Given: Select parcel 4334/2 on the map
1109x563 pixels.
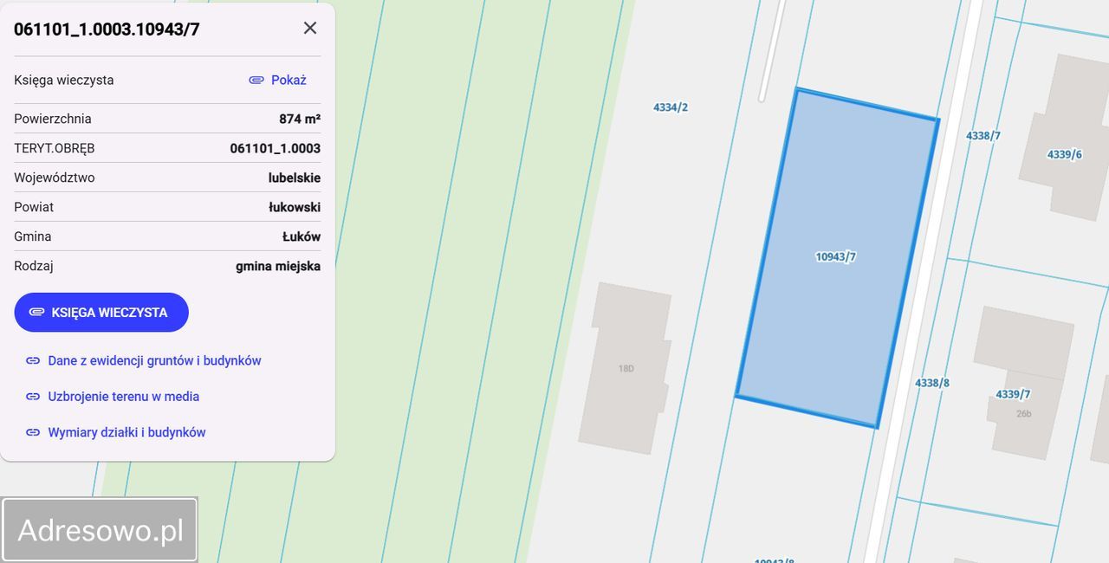Looking at the screenshot, I should pos(671,107).
